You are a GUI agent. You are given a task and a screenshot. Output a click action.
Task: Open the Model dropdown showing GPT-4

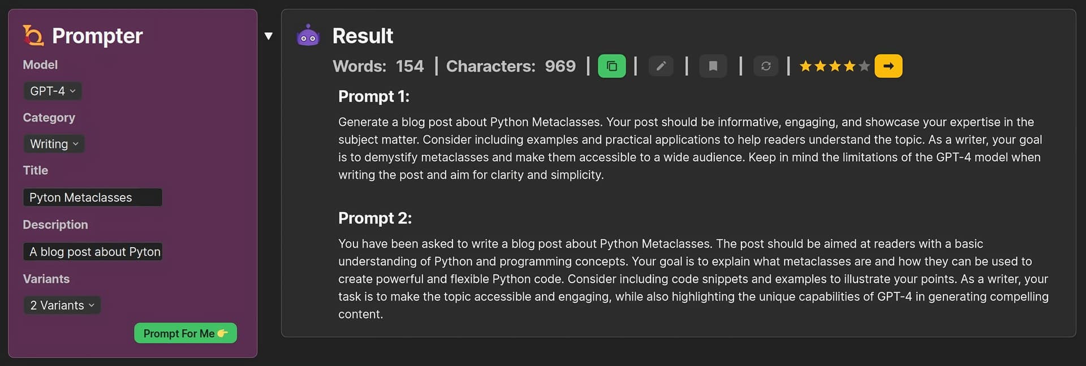click(x=53, y=91)
